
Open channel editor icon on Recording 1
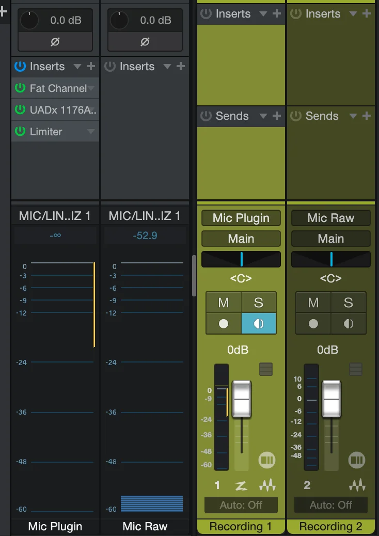[x=266, y=460]
